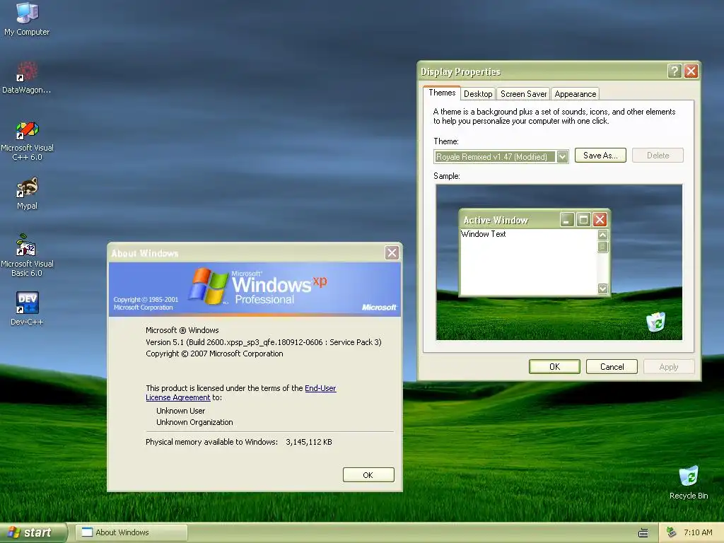Click the Recycle Bin icon in sample preview

pyautogui.click(x=655, y=322)
